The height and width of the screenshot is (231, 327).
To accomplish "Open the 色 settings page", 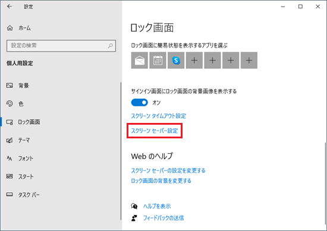I will [21, 104].
